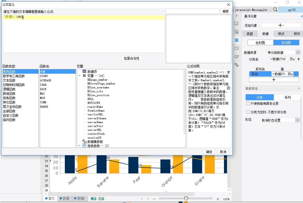Image resolution: width=303 pixels, height=203 pixels.
Task: Click the plus icon next to 分类名 field
Action: [299, 59]
